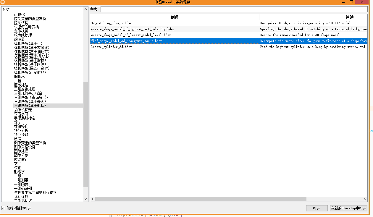The height and width of the screenshot is (217, 373).
Task: Select the 图像采集设备 category
Action: [x=25, y=147]
